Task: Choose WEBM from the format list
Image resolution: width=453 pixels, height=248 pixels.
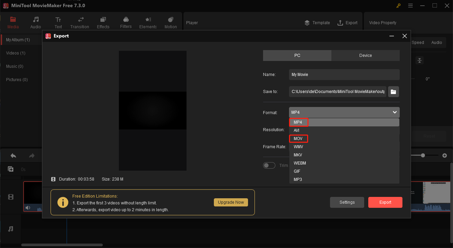Action: 344,163
